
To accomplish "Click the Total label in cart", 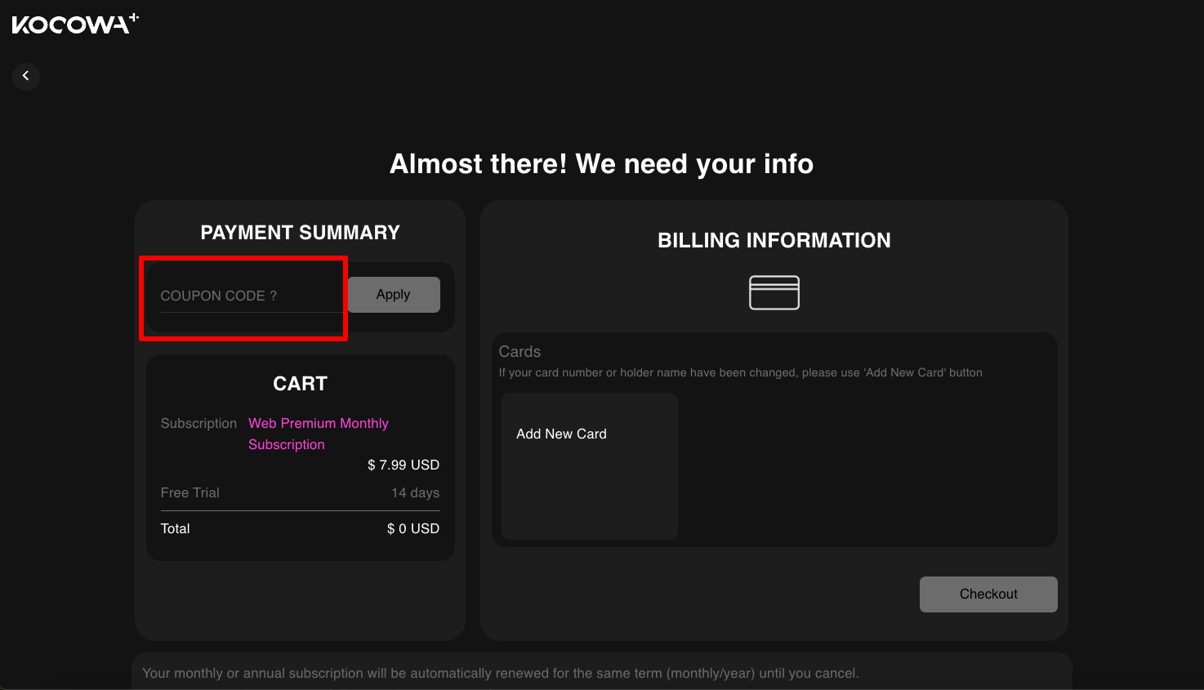I will click(x=175, y=529).
